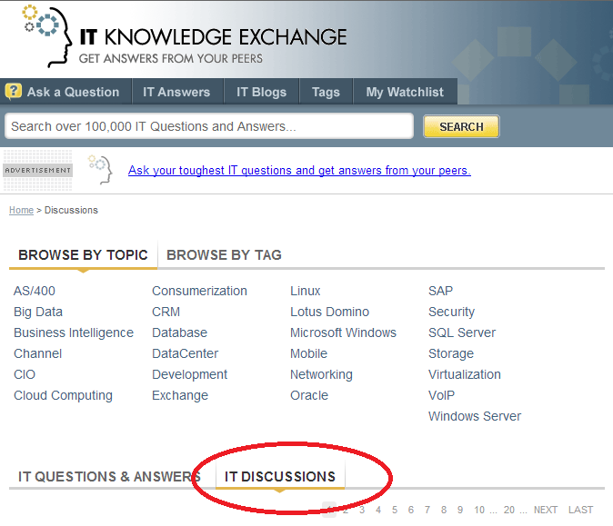
Task: Open the SQL Server topic
Action: pyautogui.click(x=462, y=332)
